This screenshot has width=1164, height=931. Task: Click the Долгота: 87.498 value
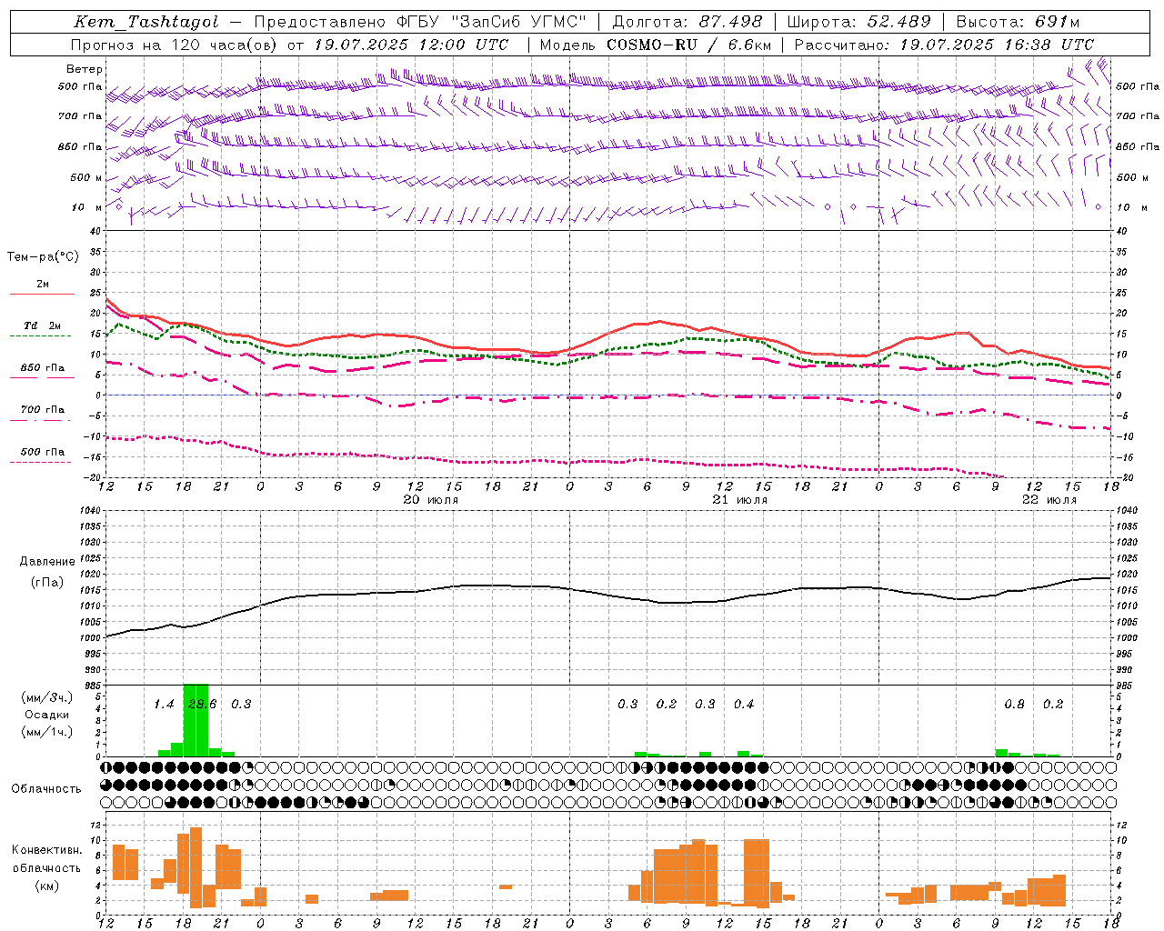coord(688,23)
